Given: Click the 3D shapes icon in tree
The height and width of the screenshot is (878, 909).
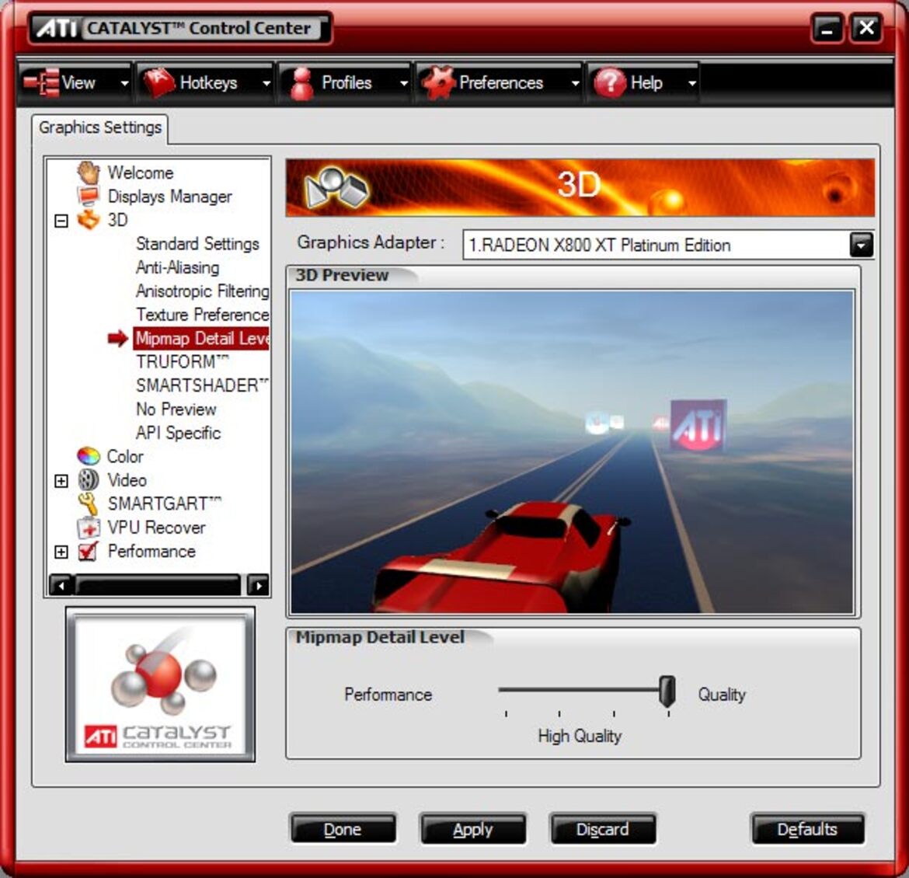Looking at the screenshot, I should click(89, 220).
